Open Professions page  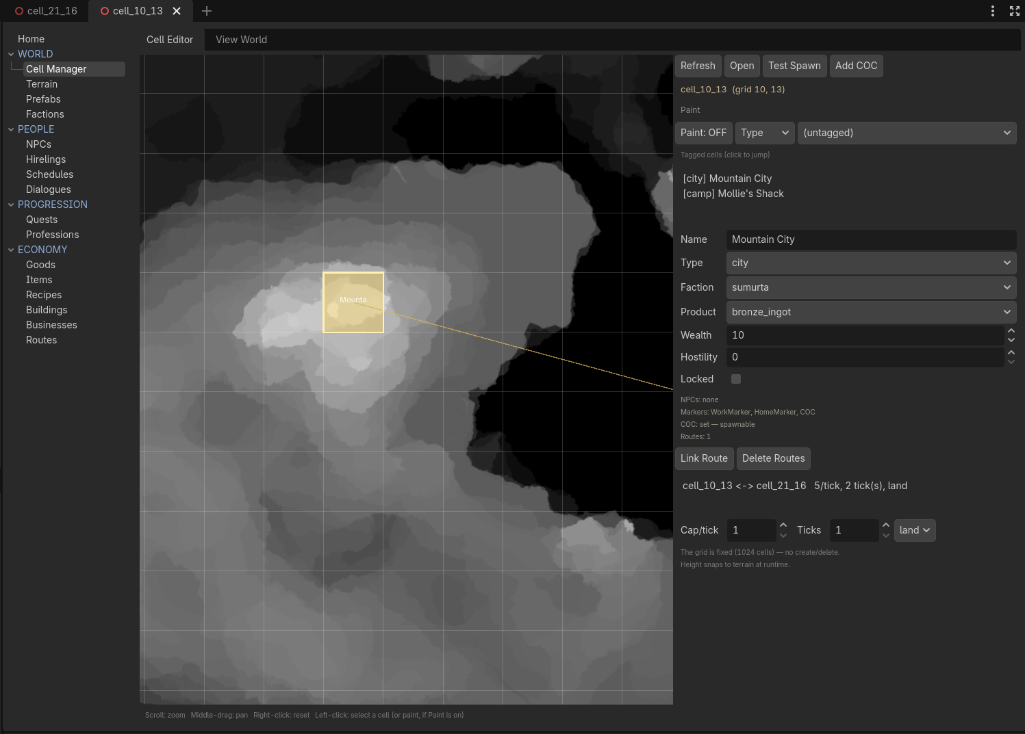pos(52,235)
